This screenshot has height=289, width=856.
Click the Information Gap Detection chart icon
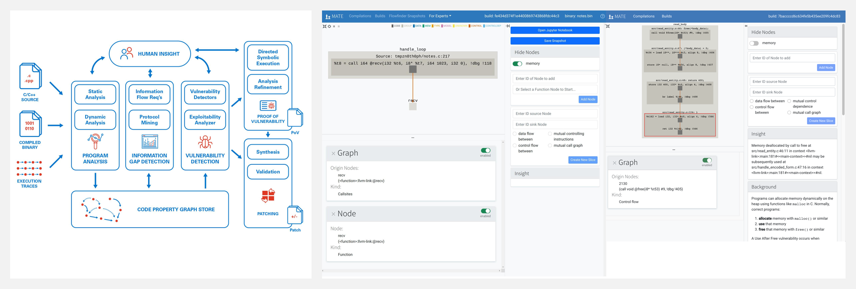pos(149,142)
